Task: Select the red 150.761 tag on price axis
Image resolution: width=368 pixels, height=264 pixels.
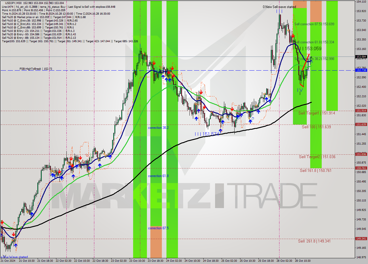Action: click(361, 168)
